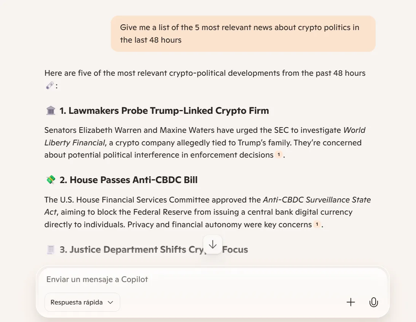Viewport: 416px width, 322px height.
Task: Click the scroll-down arrow button
Action: click(213, 244)
